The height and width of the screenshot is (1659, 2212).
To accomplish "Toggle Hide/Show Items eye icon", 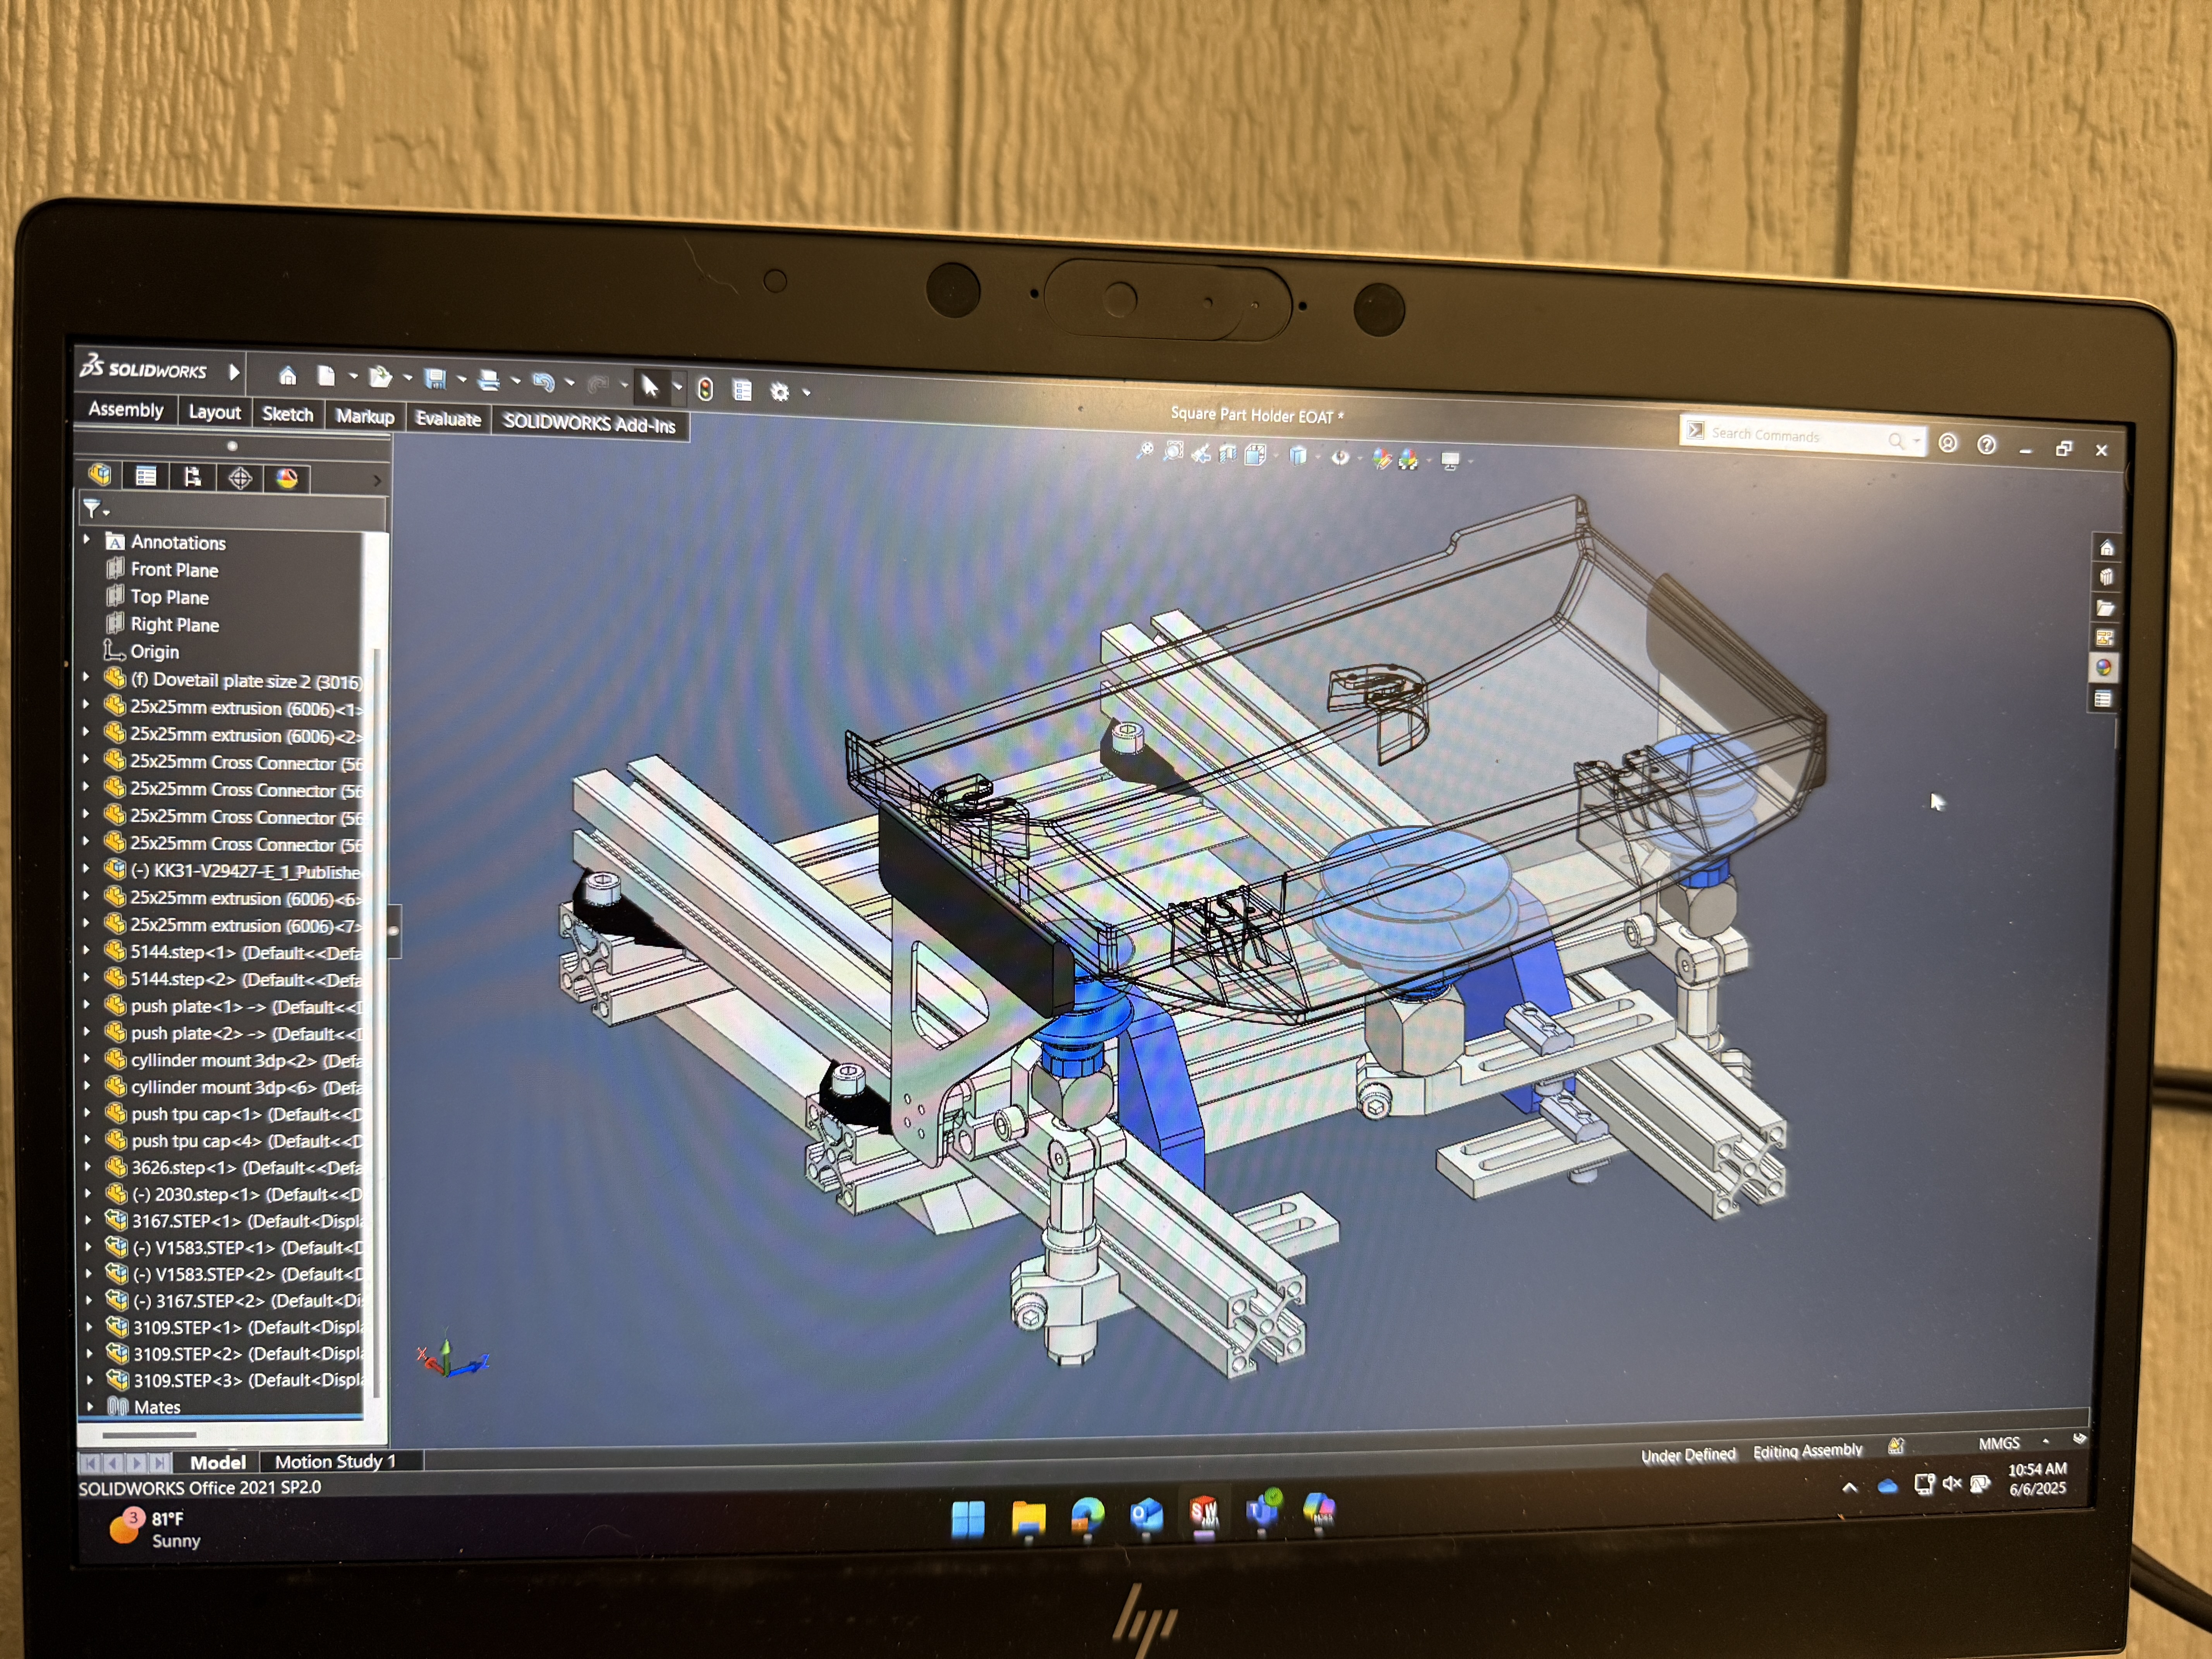I will tap(1340, 457).
